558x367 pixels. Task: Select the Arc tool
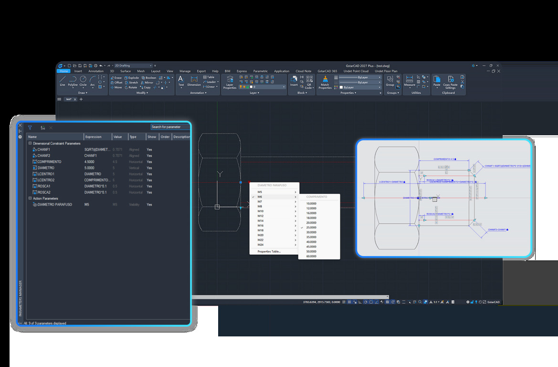click(93, 81)
